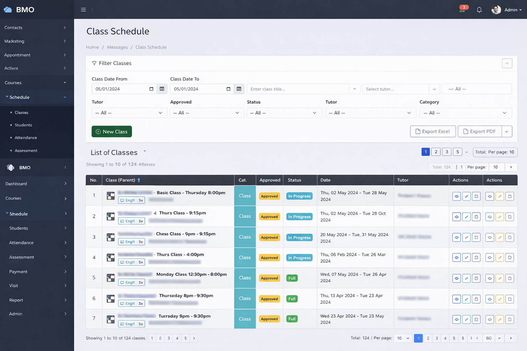This screenshot has width=527, height=351.
Task: Focus the Class Date From field
Action: pos(124,89)
